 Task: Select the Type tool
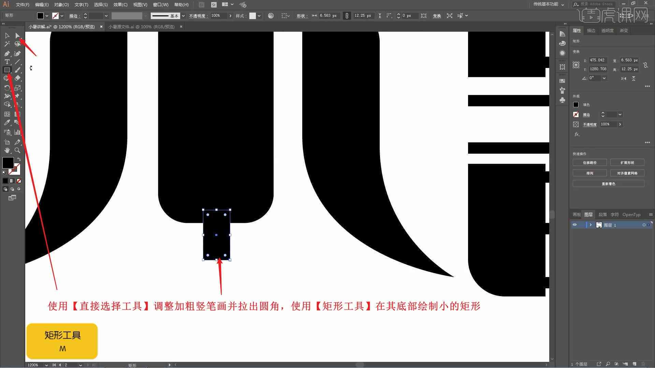point(7,62)
